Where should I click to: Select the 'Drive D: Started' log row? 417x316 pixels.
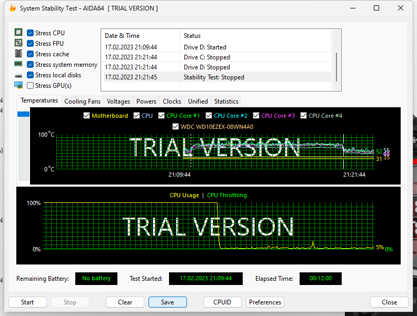pos(216,47)
